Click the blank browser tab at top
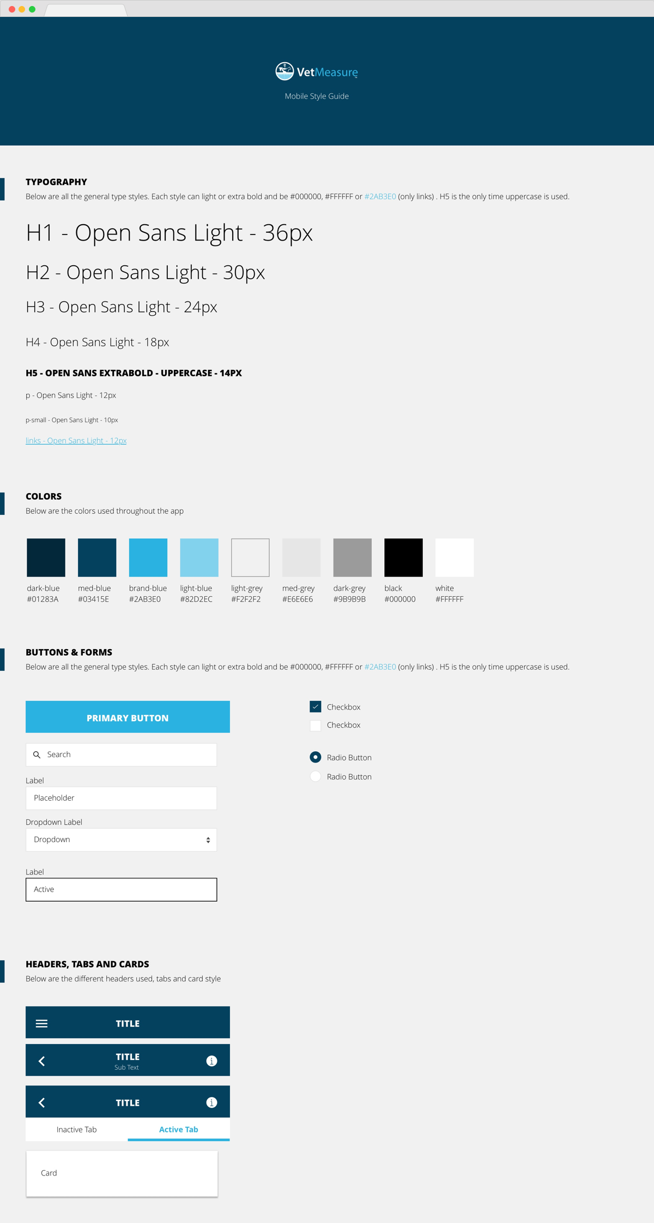Viewport: 654px width, 1223px height. [x=86, y=10]
